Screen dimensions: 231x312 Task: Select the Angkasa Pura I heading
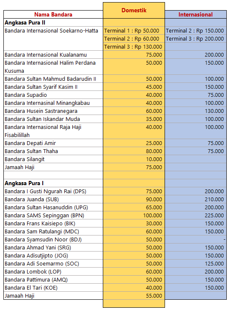24,183
